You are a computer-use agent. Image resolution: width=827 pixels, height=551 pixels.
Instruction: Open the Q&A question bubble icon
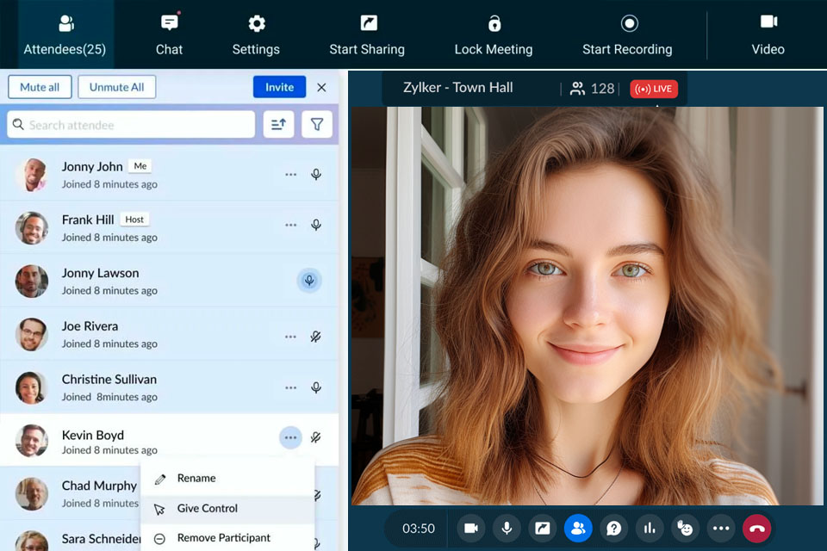click(613, 528)
